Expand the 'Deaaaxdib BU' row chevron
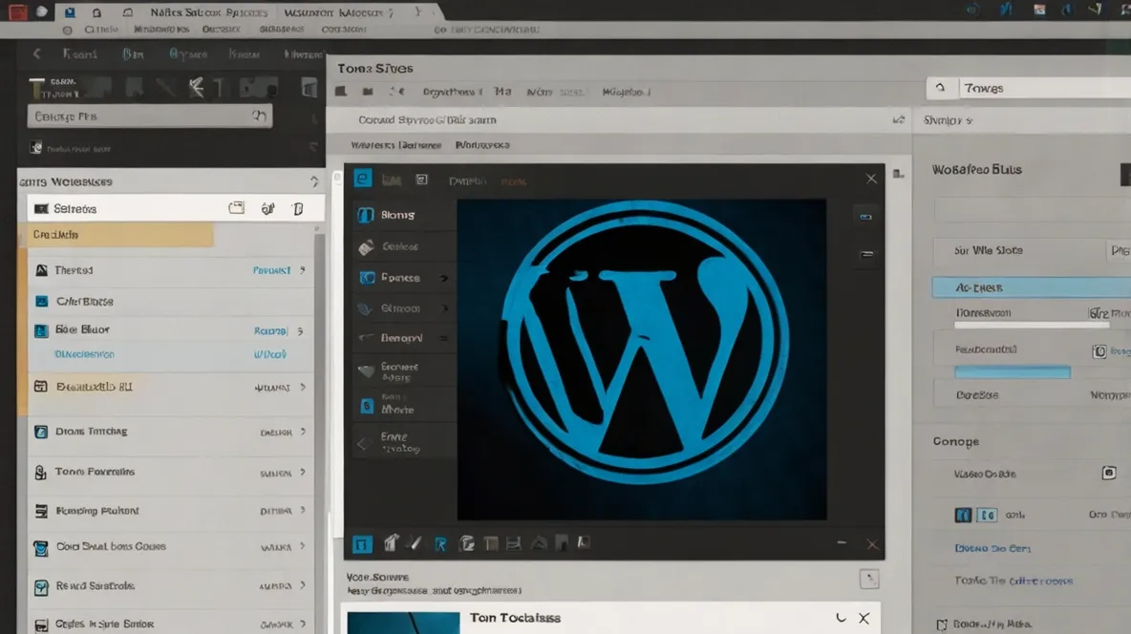Image resolution: width=1131 pixels, height=634 pixels. [x=303, y=388]
